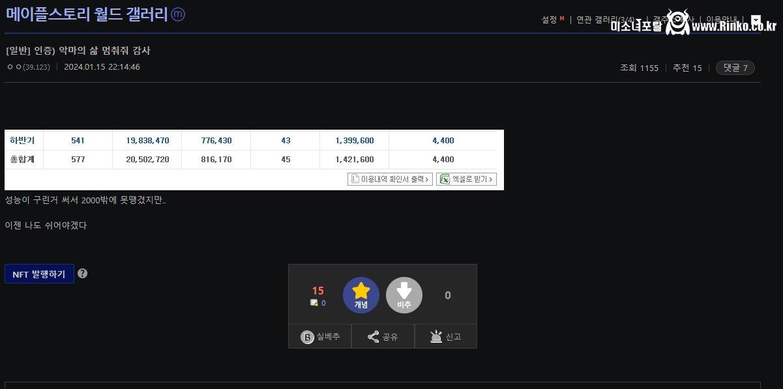Jump to comments via 댓글 7 button
Viewport: 783px width, 389px height.
735,68
